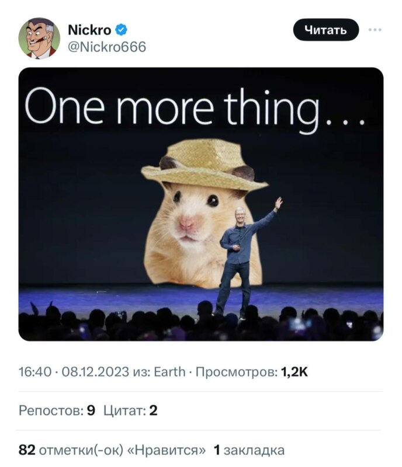Open the @Nickro666 handle link
Image resolution: width=402 pixels, height=467 pixels.
pos(107,47)
